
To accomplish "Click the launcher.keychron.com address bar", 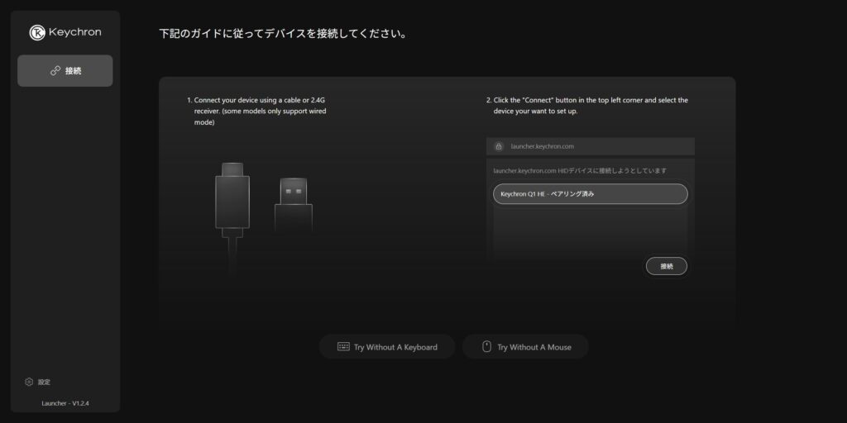I will click(590, 146).
